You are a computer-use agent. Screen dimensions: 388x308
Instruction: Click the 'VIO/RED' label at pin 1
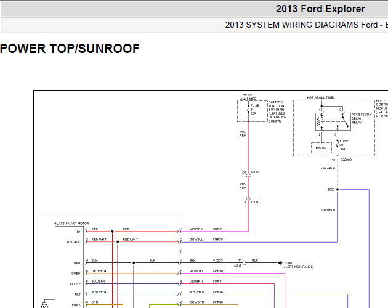196,229
